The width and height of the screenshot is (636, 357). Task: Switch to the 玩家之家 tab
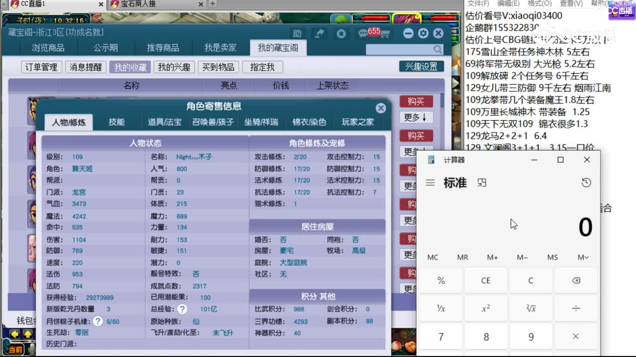click(x=358, y=122)
